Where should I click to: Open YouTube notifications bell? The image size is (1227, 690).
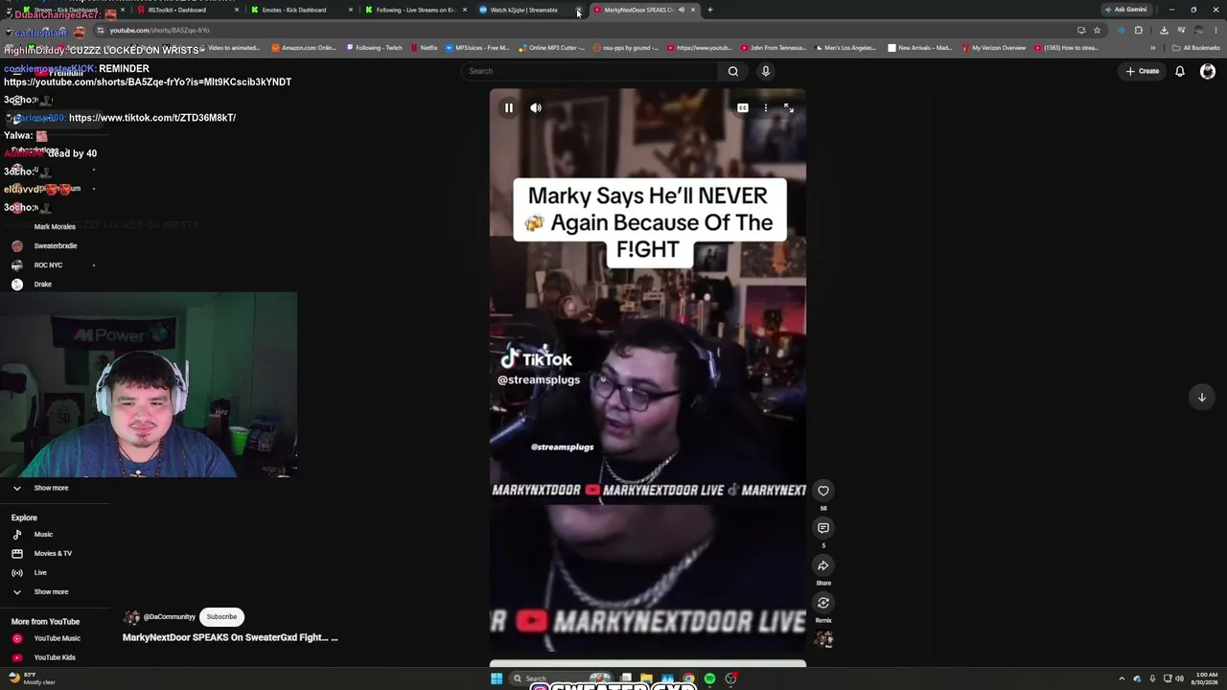point(1180,71)
